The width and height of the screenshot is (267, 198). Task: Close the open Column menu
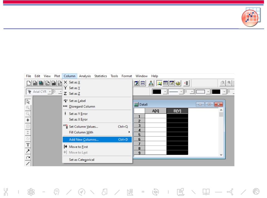click(x=70, y=76)
